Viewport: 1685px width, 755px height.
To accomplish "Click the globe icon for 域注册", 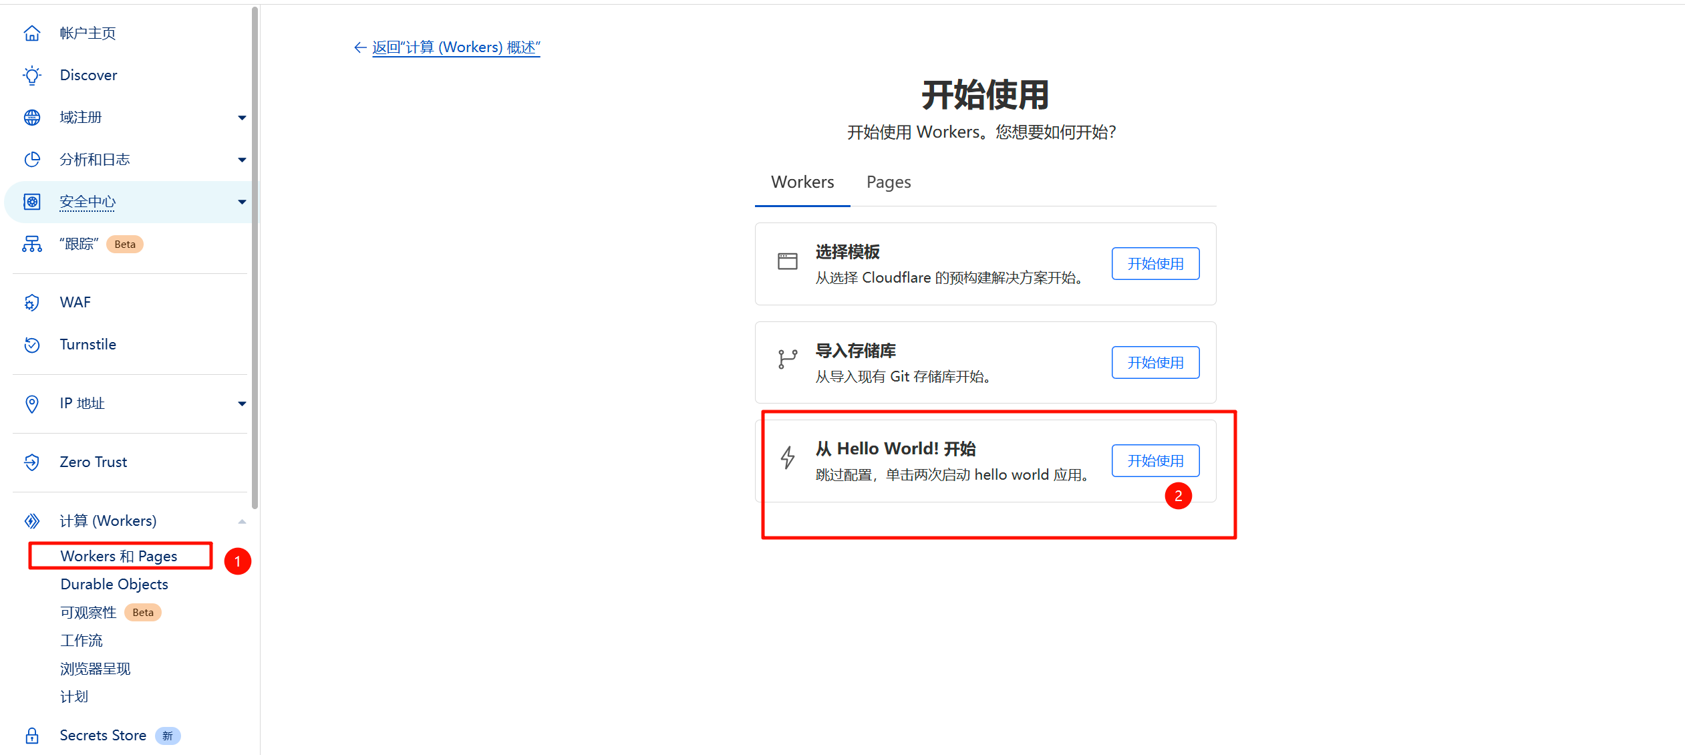I will pyautogui.click(x=32, y=118).
